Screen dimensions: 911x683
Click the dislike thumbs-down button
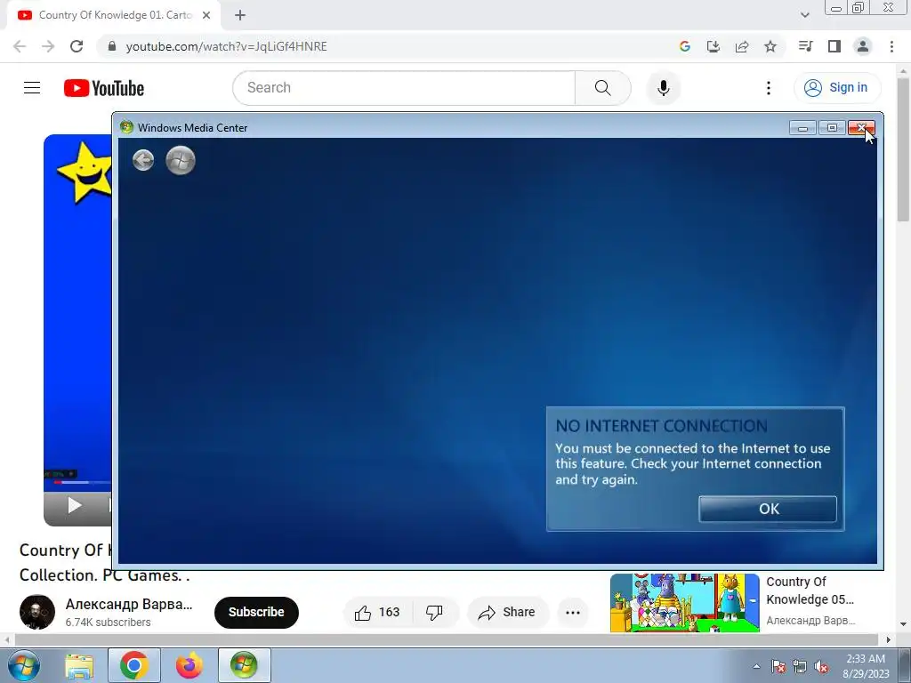coord(434,612)
